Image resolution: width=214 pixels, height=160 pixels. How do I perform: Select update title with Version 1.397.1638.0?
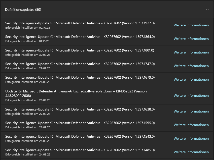pos(80,109)
